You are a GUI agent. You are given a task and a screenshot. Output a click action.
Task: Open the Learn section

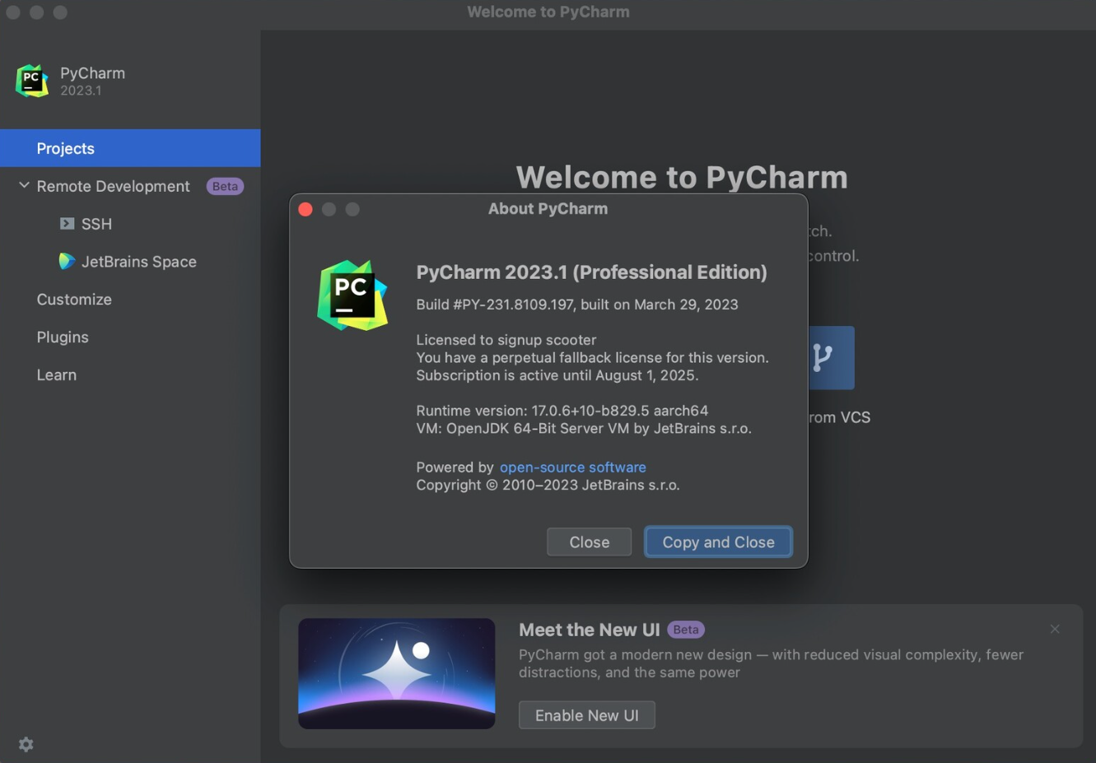(56, 375)
